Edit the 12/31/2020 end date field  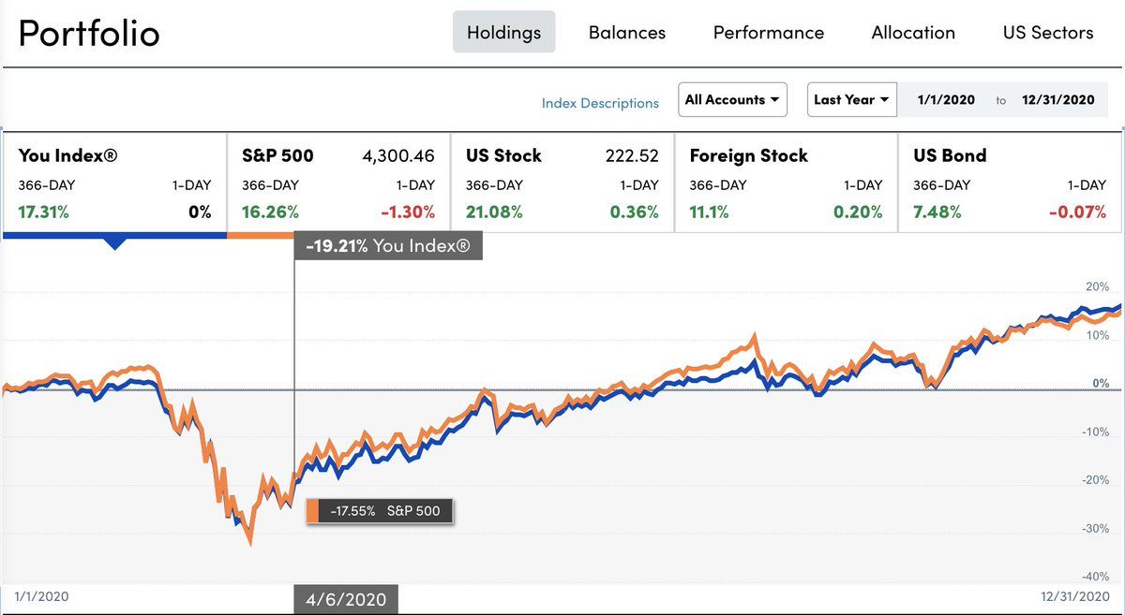point(1058,100)
